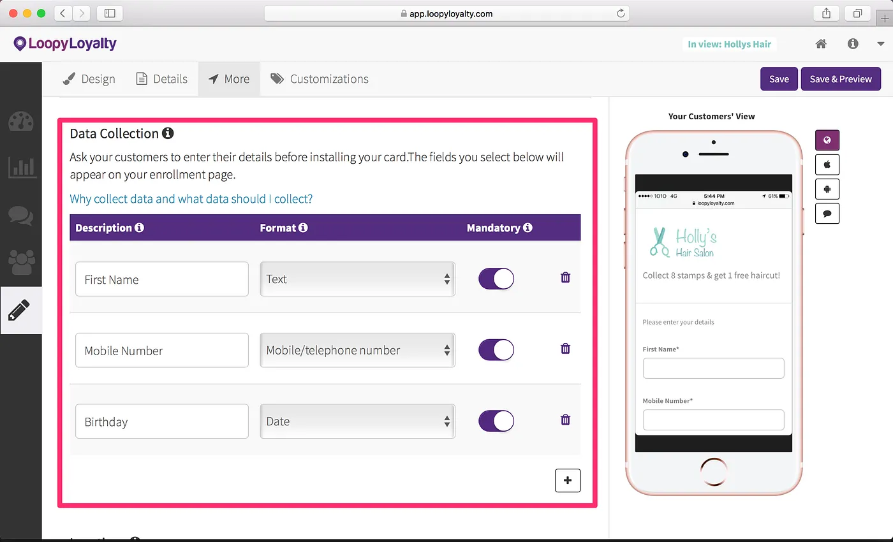Click the home icon in header
The width and height of the screenshot is (893, 542).
tap(821, 44)
